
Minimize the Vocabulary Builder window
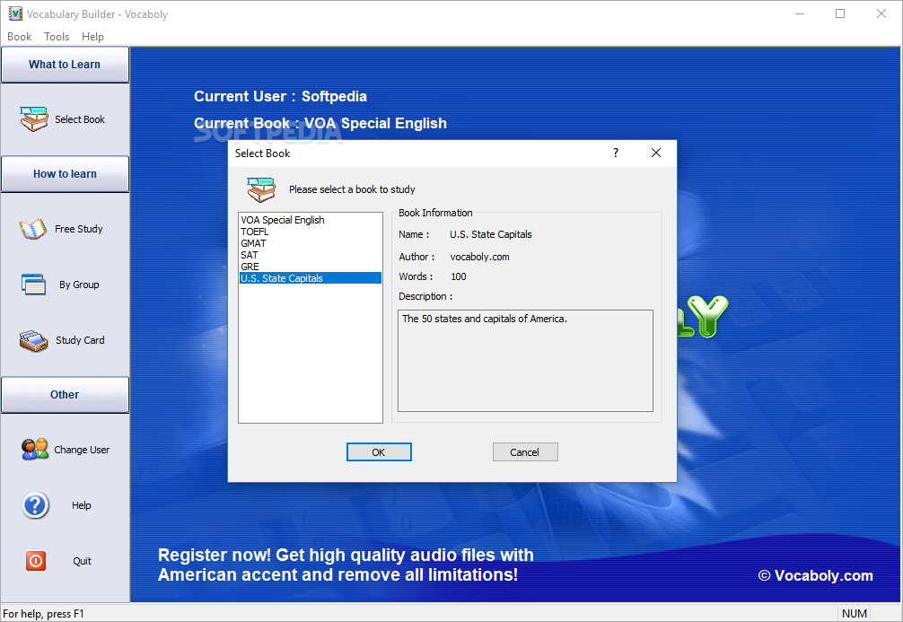tap(800, 13)
